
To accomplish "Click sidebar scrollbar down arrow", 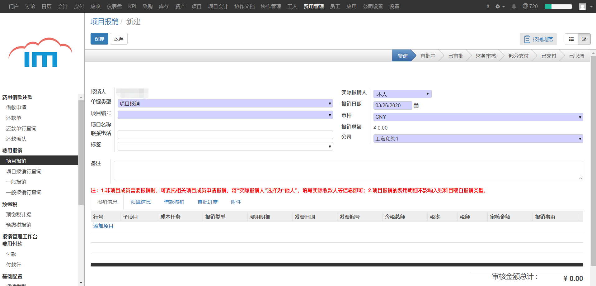I will [x=81, y=283].
